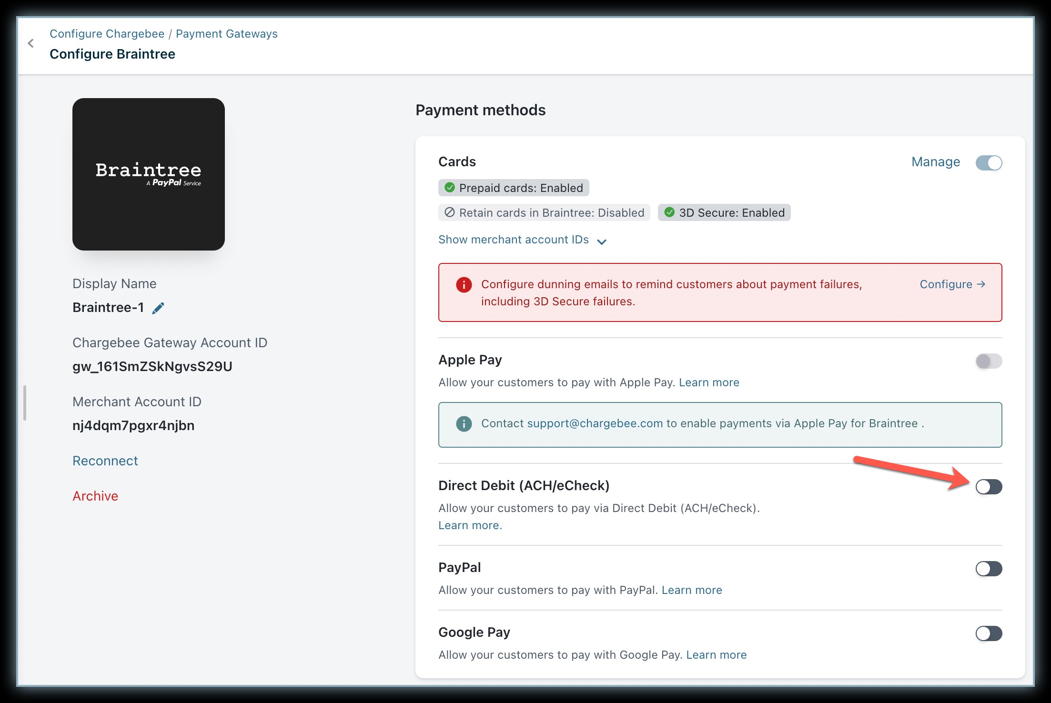1051x703 pixels.
Task: Click the red Archive link
Action: 95,496
